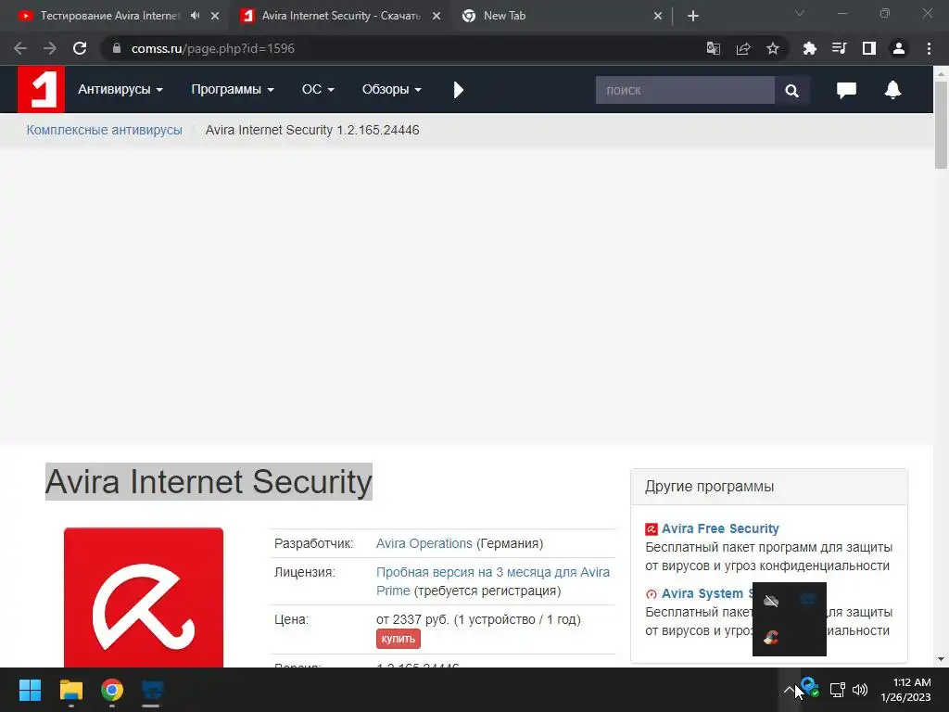Bookmark this page with the star icon
Viewport: 949px width, 712px height.
(773, 48)
